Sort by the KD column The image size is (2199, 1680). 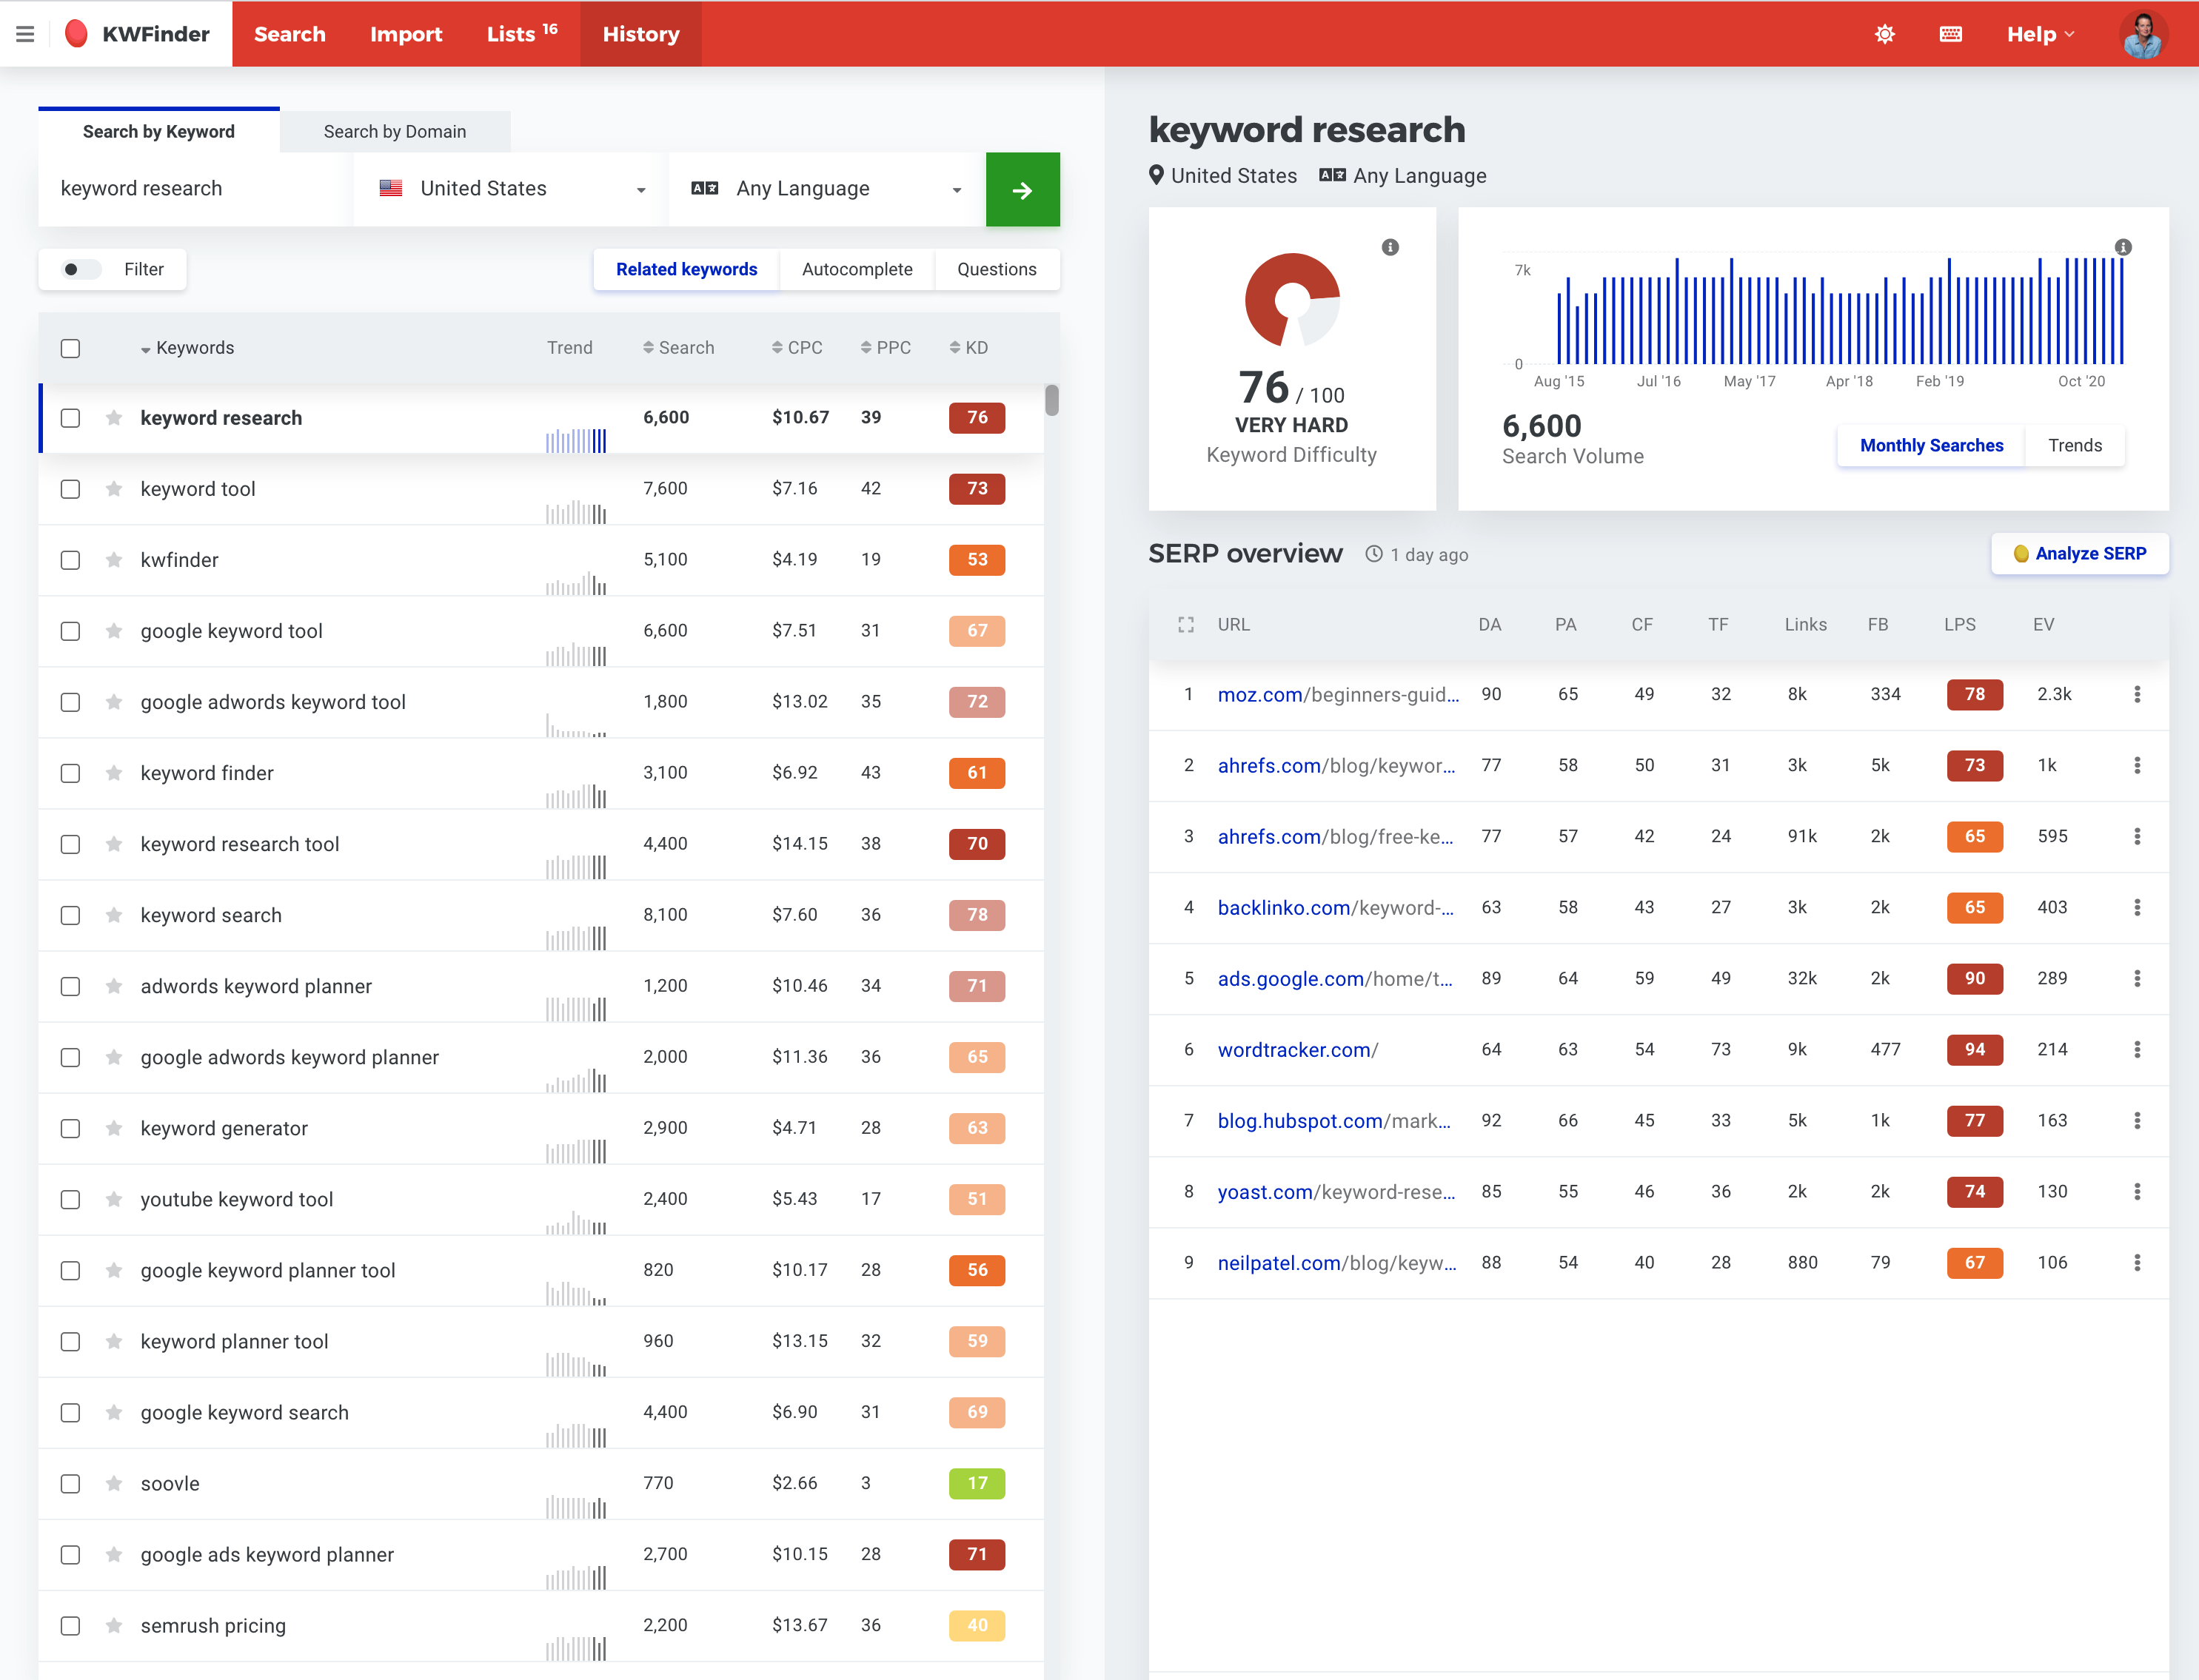(x=968, y=348)
